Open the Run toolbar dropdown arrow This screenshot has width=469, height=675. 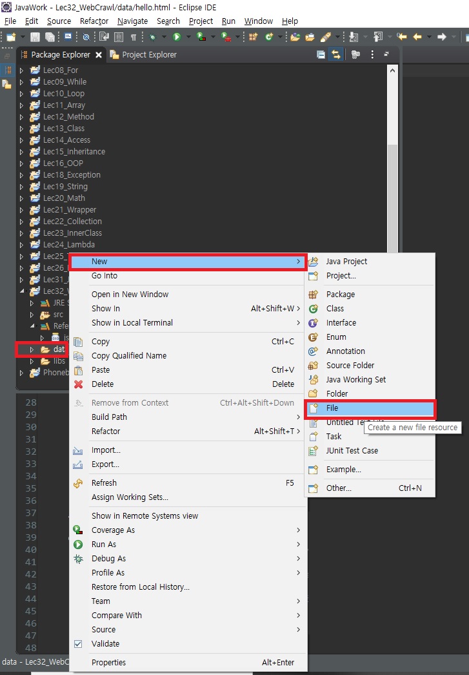pos(188,37)
